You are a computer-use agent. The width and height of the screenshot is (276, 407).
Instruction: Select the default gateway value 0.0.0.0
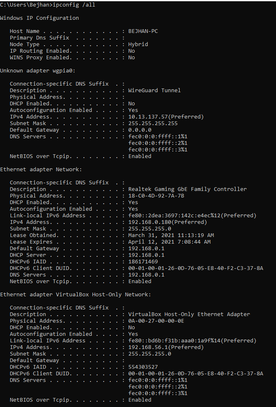[x=140, y=130]
